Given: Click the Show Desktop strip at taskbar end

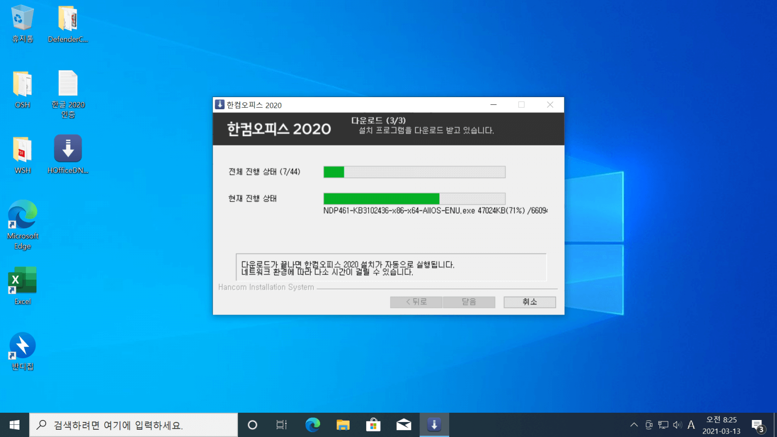Looking at the screenshot, I should point(775,425).
